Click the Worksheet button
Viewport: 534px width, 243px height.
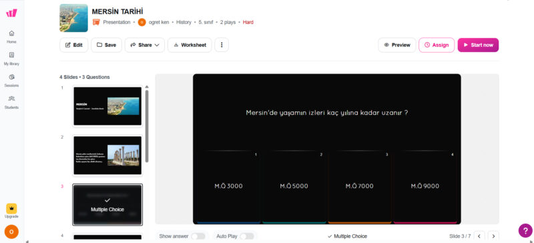pos(190,45)
